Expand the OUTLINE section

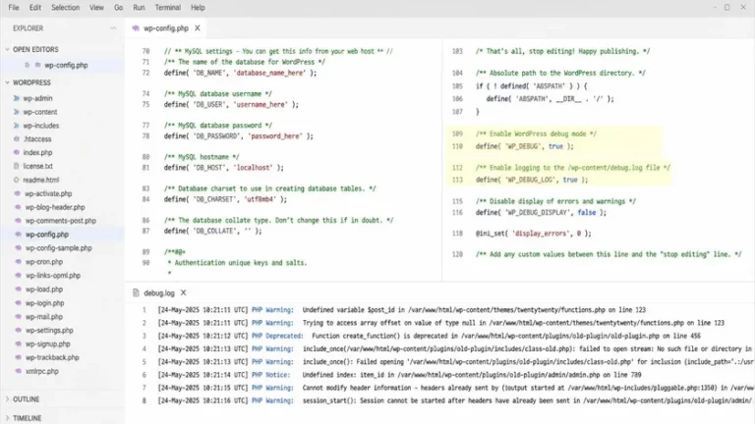7,399
